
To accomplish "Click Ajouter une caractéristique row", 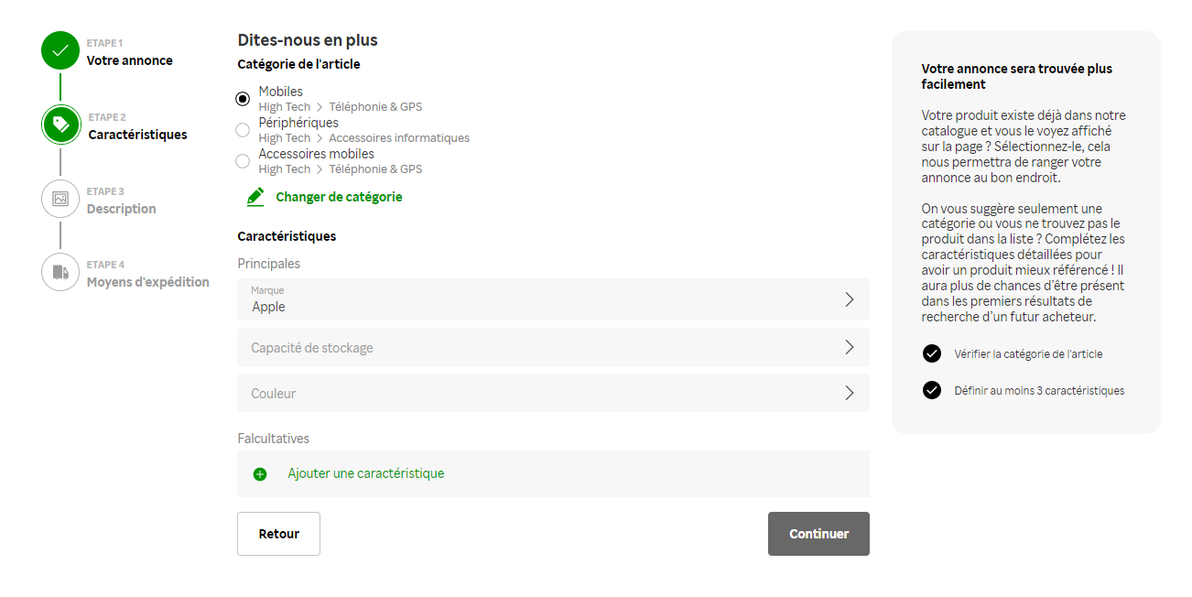I will point(553,473).
